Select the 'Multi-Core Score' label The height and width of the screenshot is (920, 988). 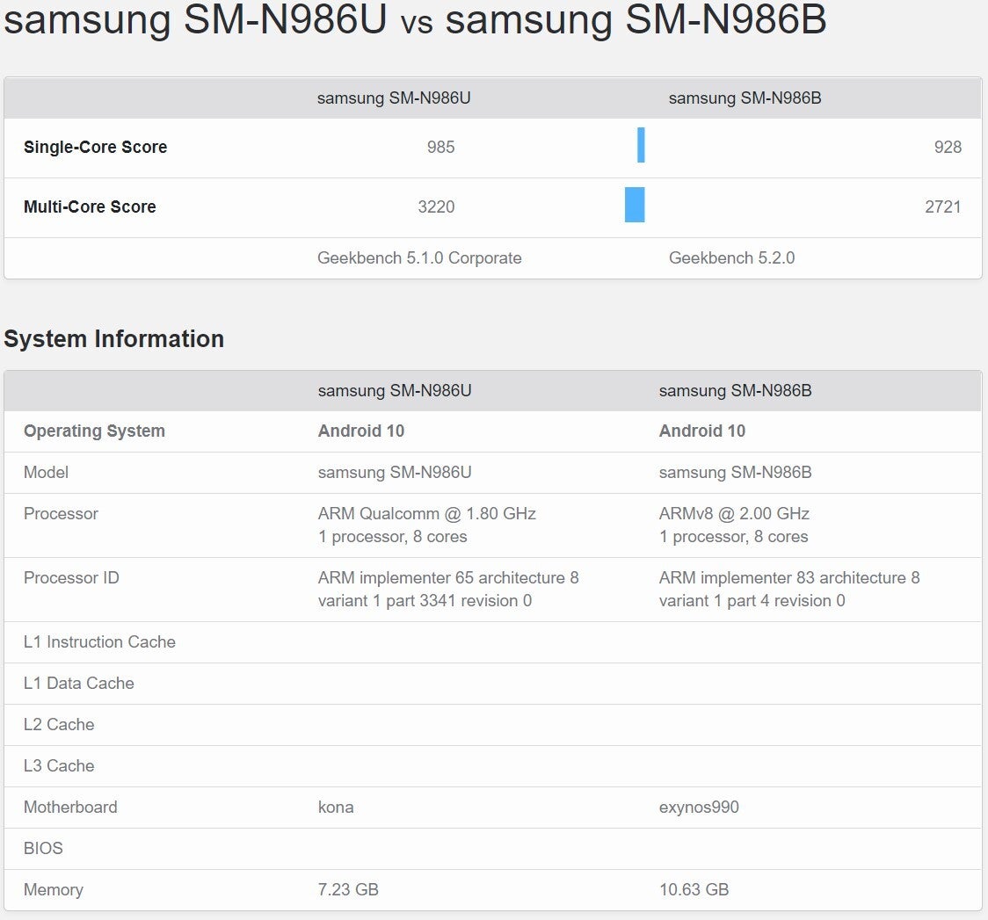90,206
